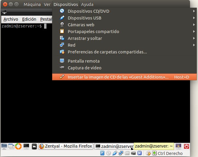
Task: Click the green keyboard capture arrow icon
Action: click(x=154, y=153)
